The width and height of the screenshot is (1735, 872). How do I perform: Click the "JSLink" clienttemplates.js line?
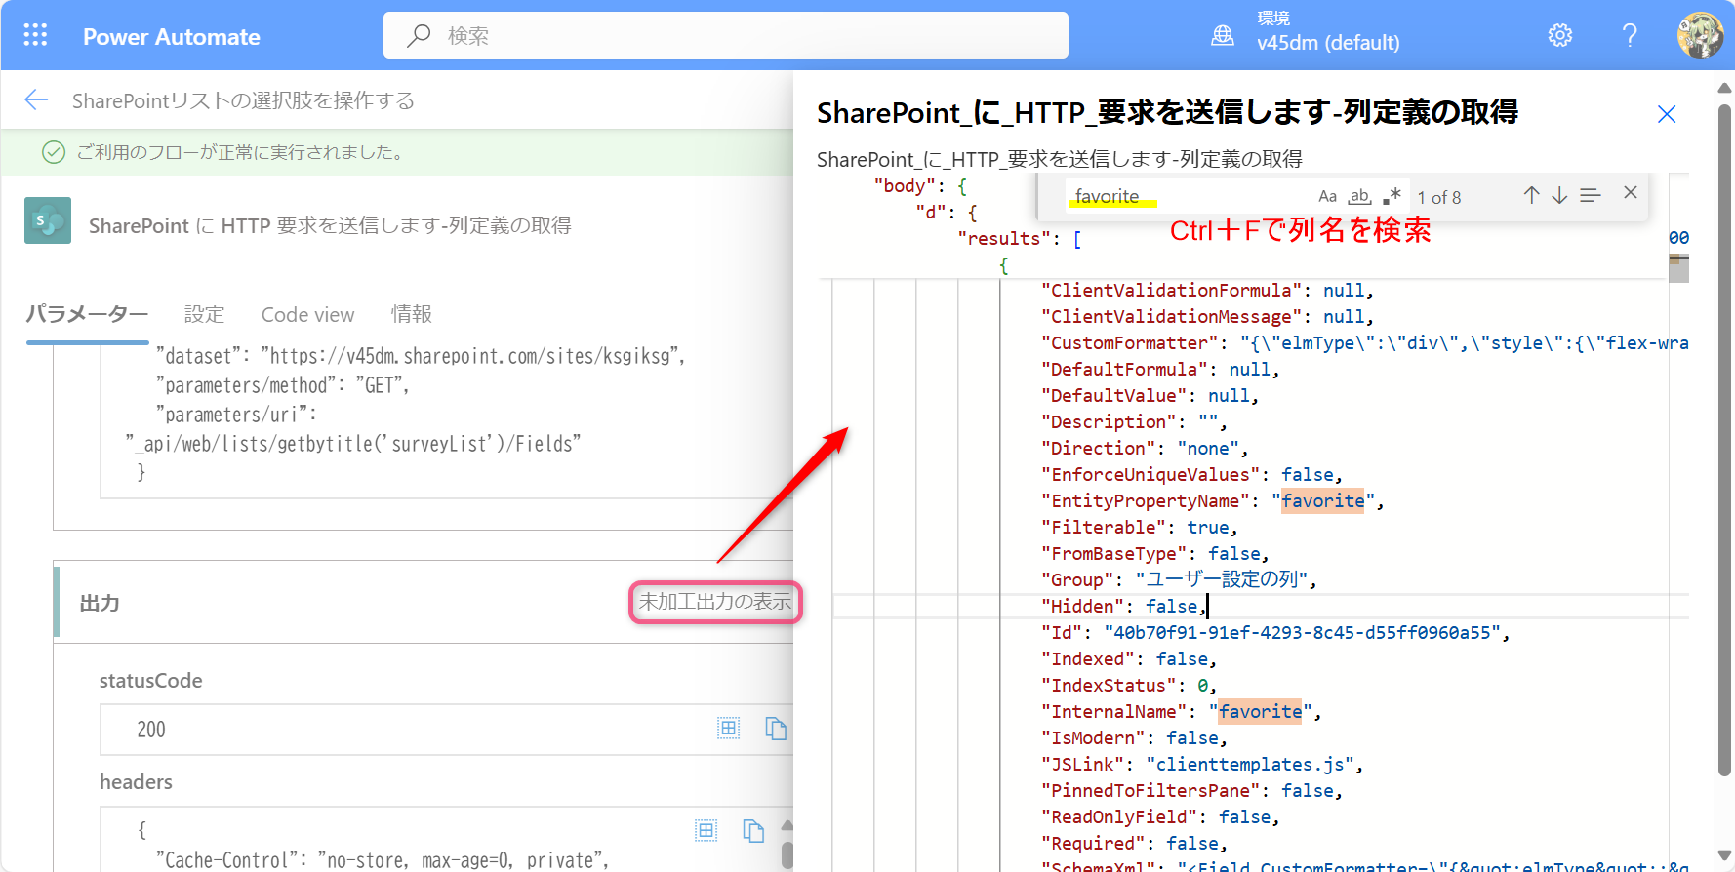(x=1201, y=765)
